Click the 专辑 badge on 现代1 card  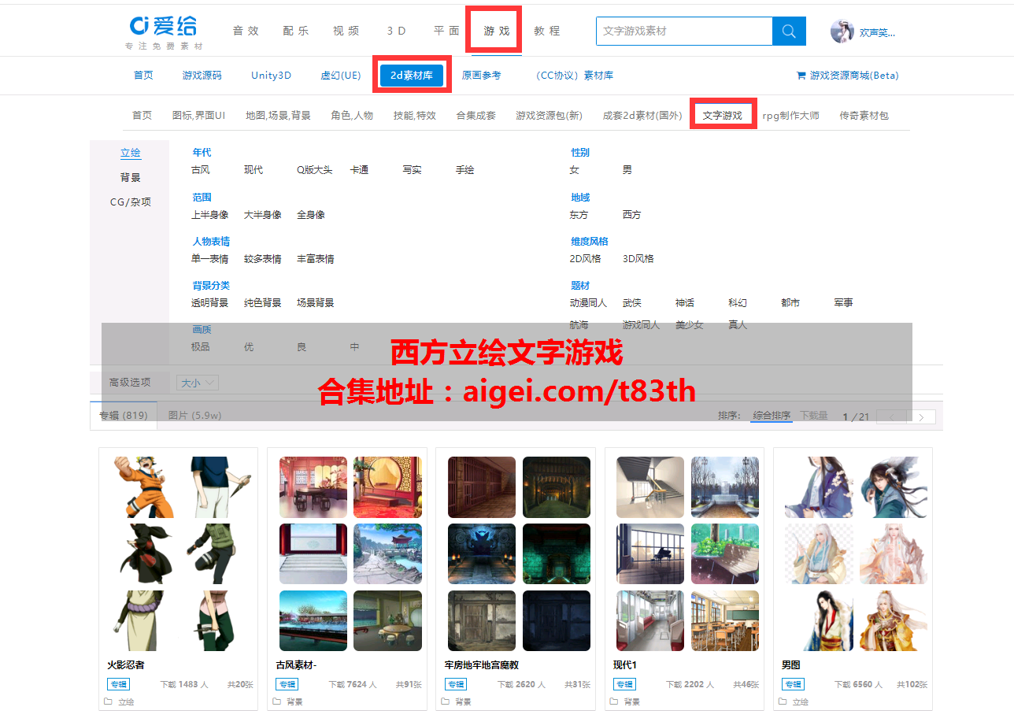tap(624, 684)
